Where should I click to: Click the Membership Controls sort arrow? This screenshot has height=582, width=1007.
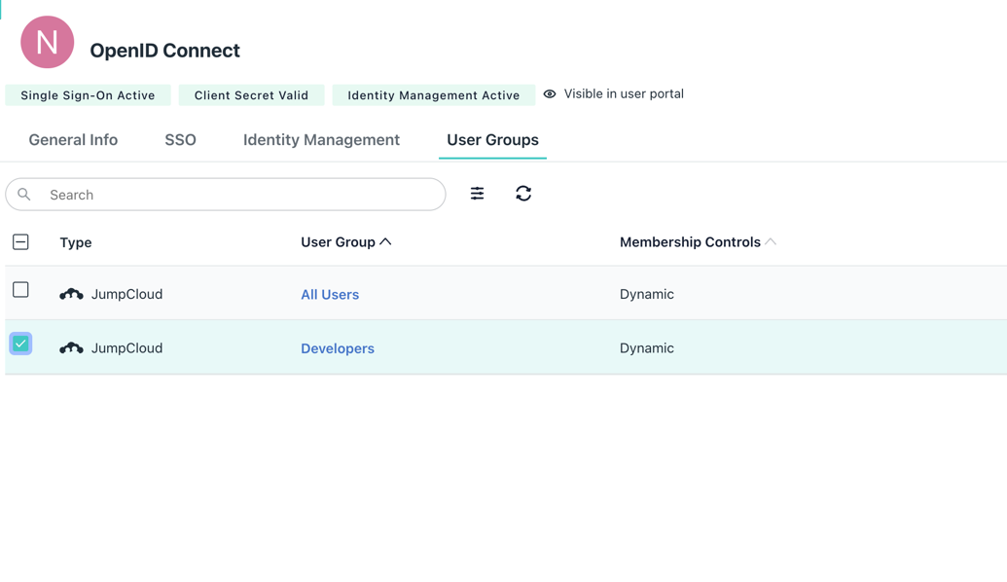(x=772, y=239)
